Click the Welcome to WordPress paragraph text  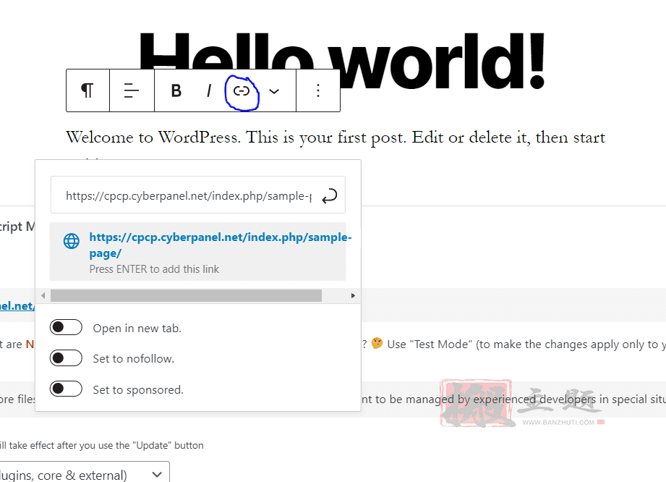336,138
